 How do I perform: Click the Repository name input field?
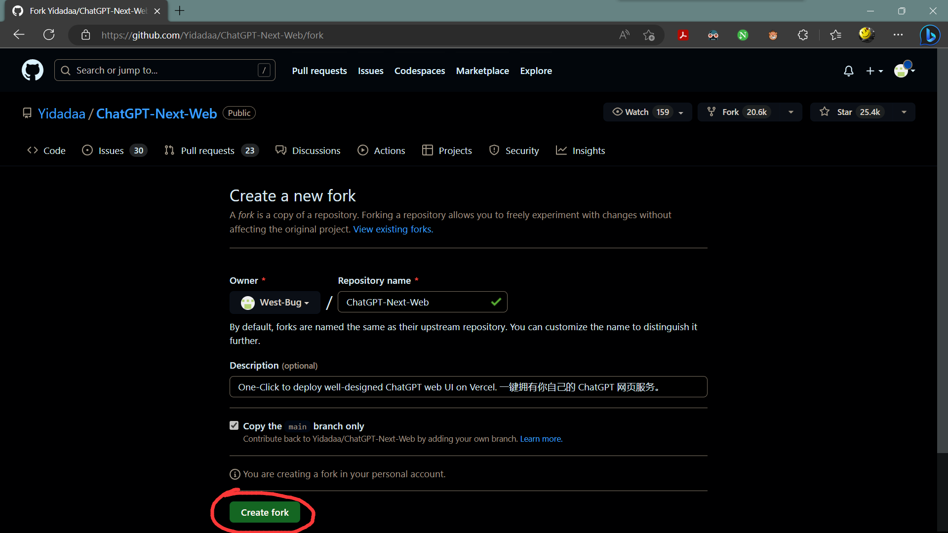(x=415, y=302)
